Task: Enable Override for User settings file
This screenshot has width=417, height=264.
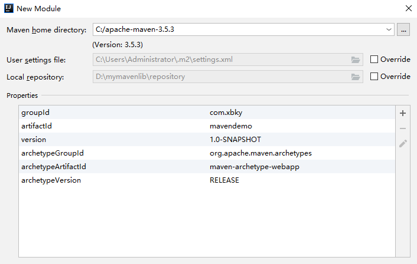Action: [374, 60]
